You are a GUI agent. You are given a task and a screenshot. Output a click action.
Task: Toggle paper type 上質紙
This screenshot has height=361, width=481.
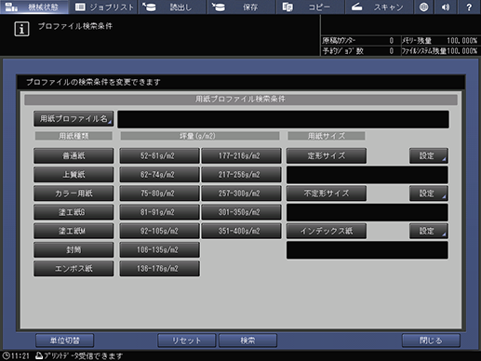73,175
